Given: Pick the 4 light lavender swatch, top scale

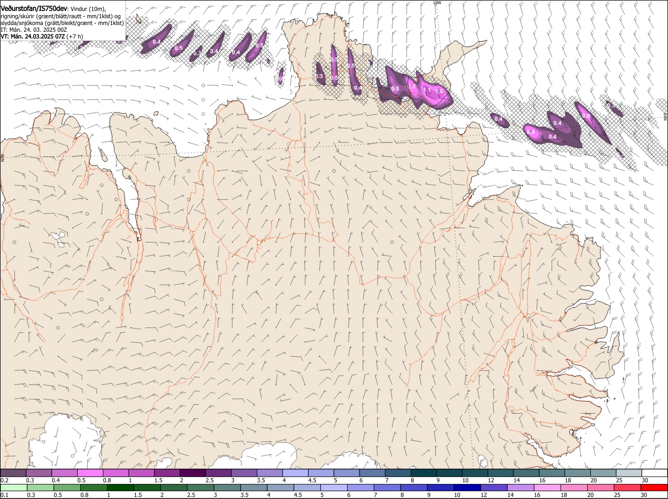Looking at the screenshot, I should click(x=295, y=473).
